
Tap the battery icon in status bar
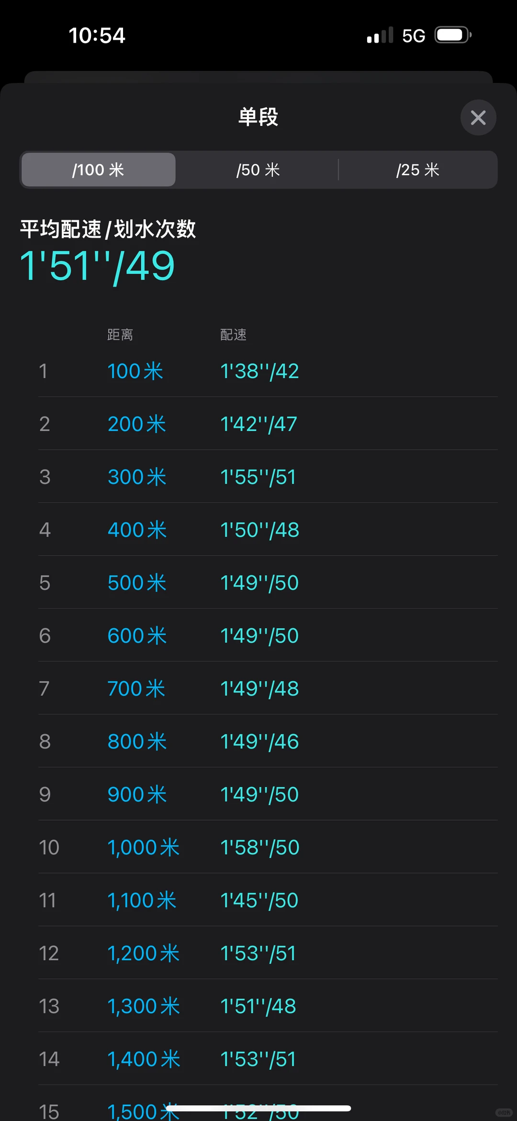(x=453, y=35)
